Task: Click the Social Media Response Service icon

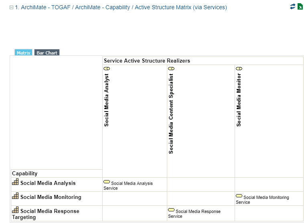Action: click(171, 210)
